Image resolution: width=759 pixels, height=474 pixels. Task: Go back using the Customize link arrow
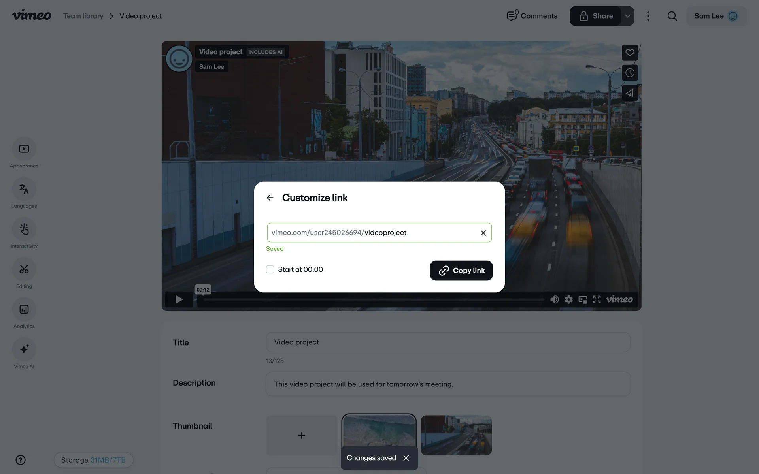(x=270, y=197)
